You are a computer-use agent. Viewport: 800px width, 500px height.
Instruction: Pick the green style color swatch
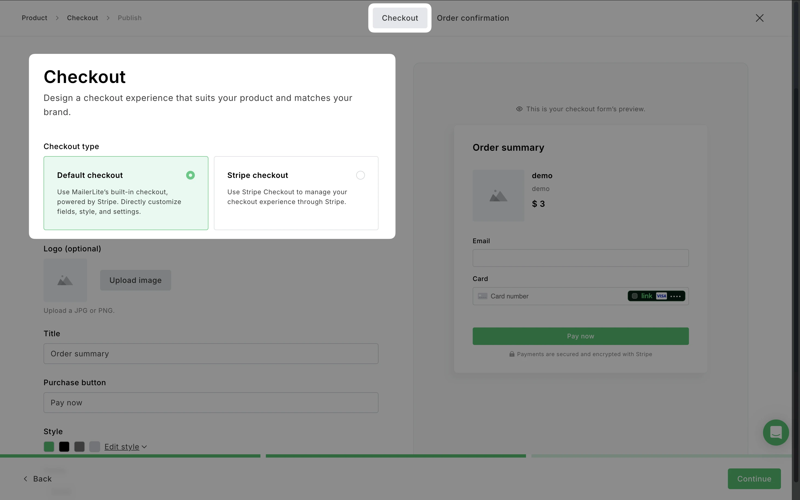tap(49, 447)
